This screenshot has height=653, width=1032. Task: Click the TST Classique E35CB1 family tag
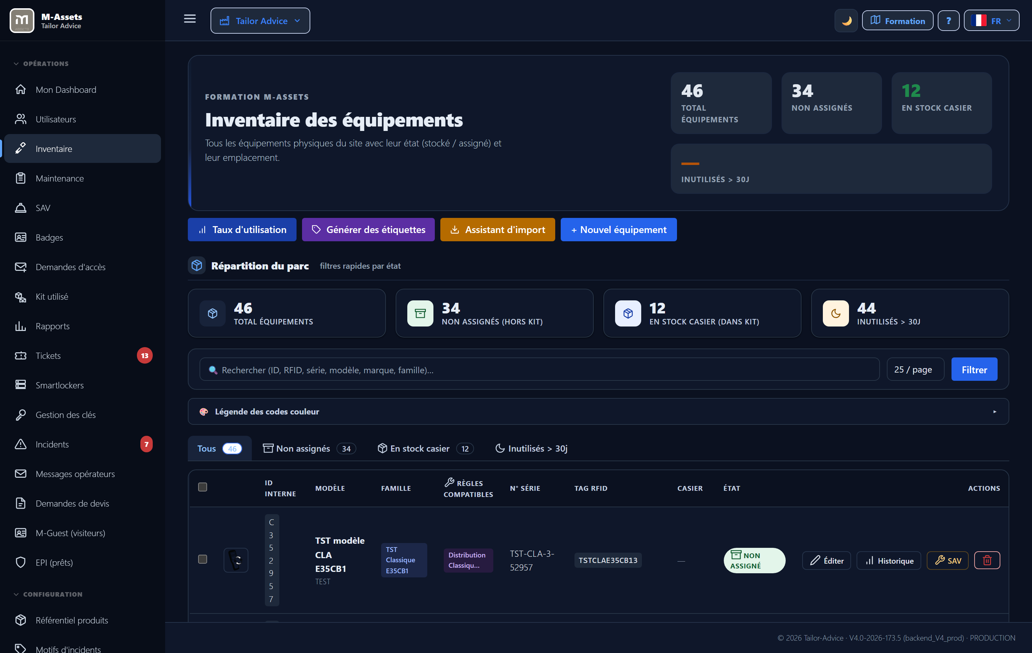[404, 560]
